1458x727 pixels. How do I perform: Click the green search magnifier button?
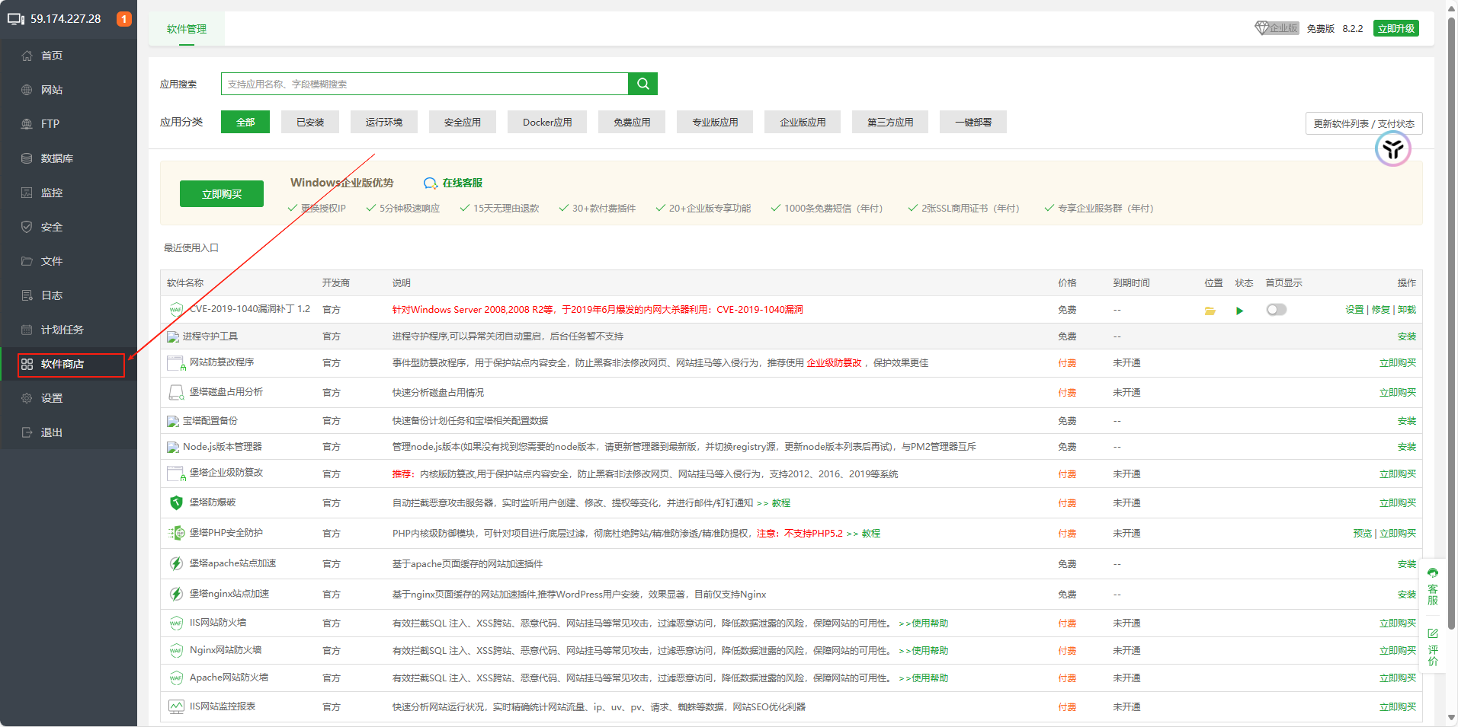pyautogui.click(x=642, y=84)
